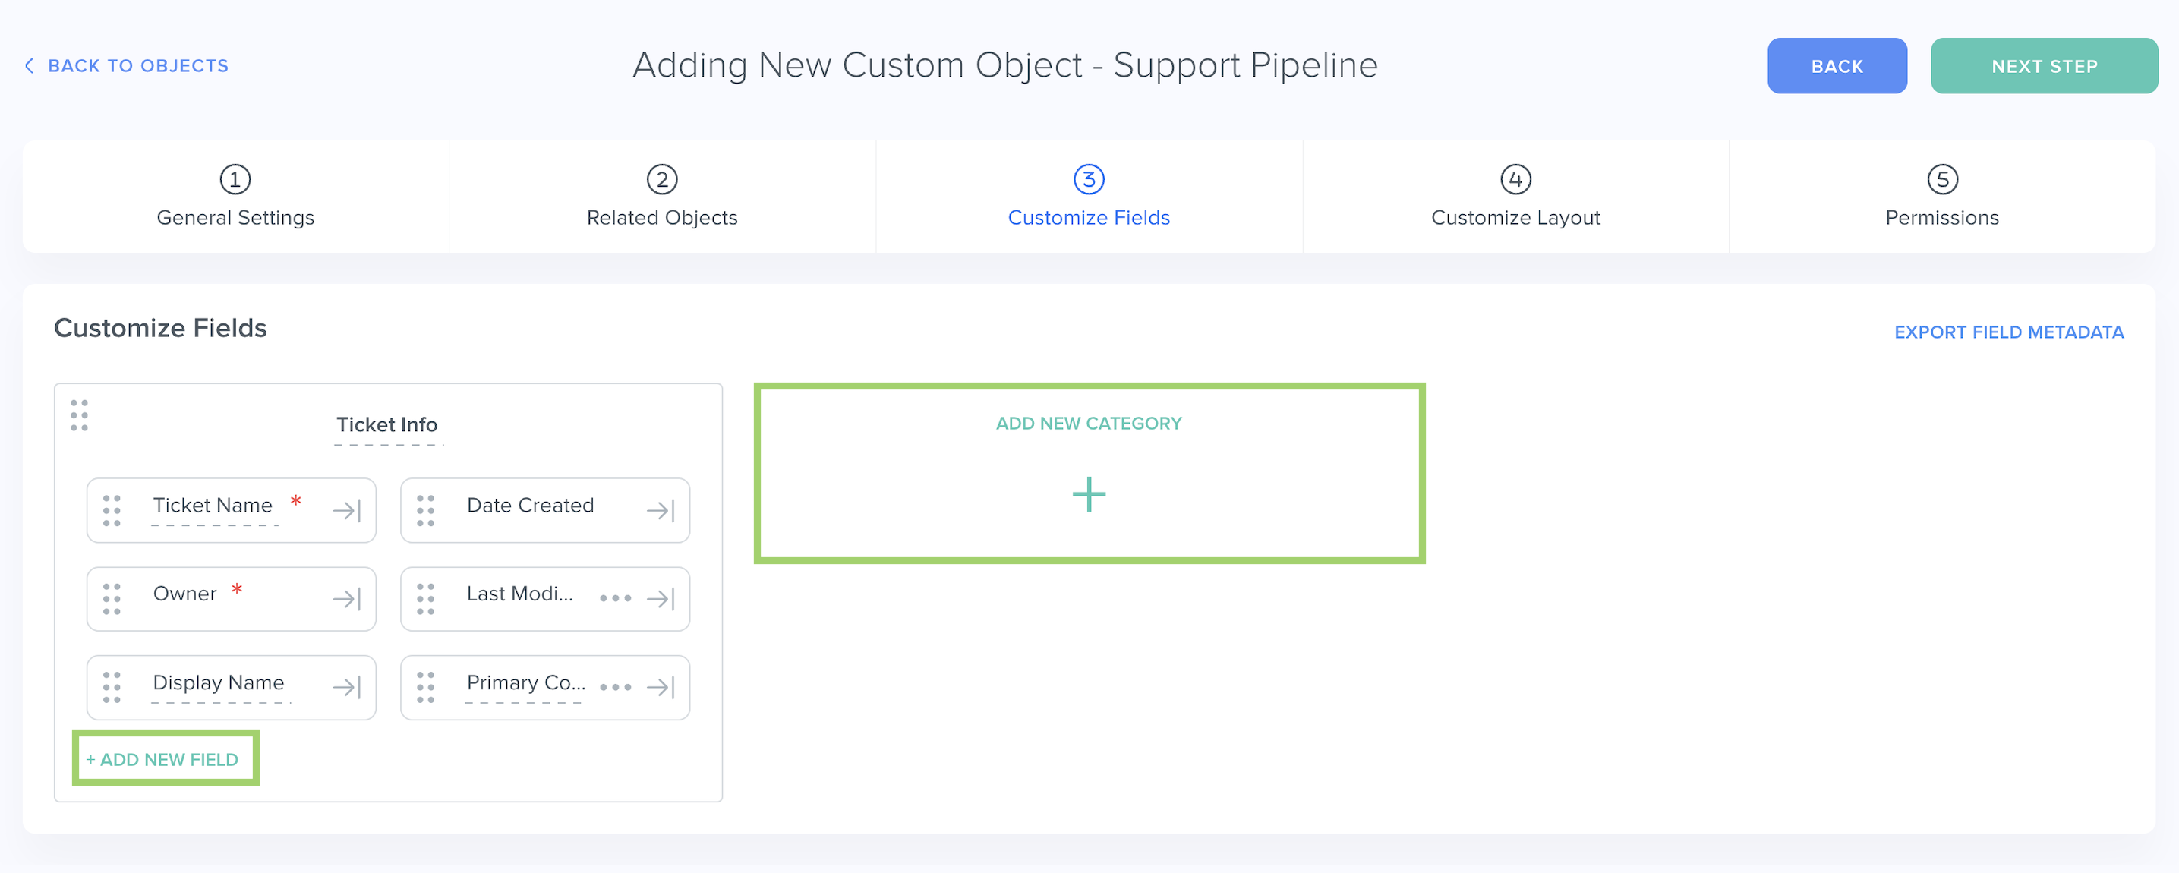The width and height of the screenshot is (2179, 873).
Task: Go to General Settings step
Action: pos(235,197)
